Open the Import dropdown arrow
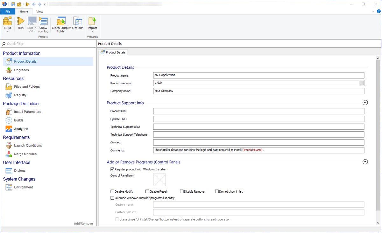This screenshot has height=233, width=382. 92,31
